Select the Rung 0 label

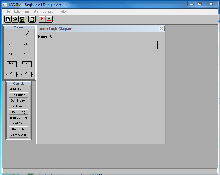pos(45,37)
